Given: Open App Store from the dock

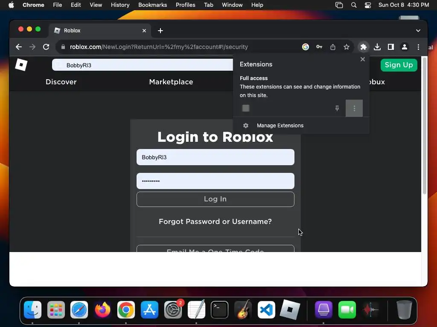Looking at the screenshot, I should click(149, 310).
